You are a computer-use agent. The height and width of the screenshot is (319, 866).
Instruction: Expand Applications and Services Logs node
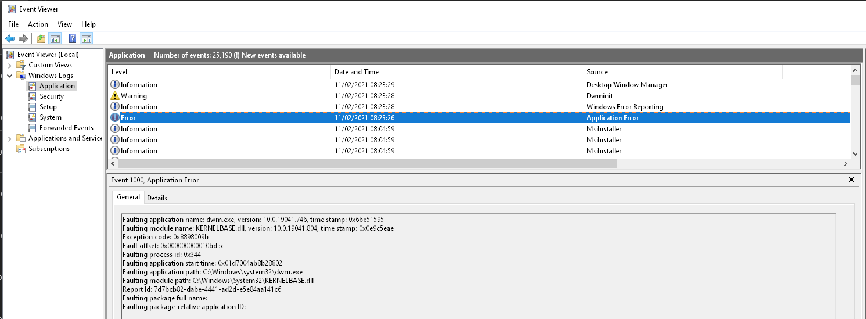pyautogui.click(x=10, y=138)
